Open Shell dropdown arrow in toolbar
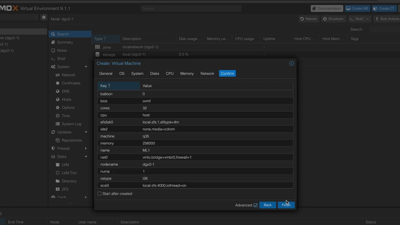This screenshot has width=400, height=225. tap(367, 19)
